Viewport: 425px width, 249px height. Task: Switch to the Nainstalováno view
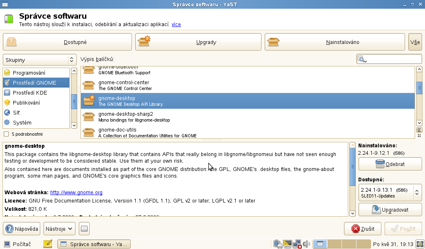click(x=335, y=42)
